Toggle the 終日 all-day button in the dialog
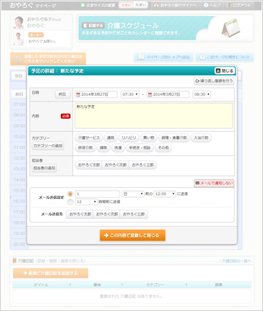Image resolution: width=263 pixels, height=311 pixels. [62, 94]
